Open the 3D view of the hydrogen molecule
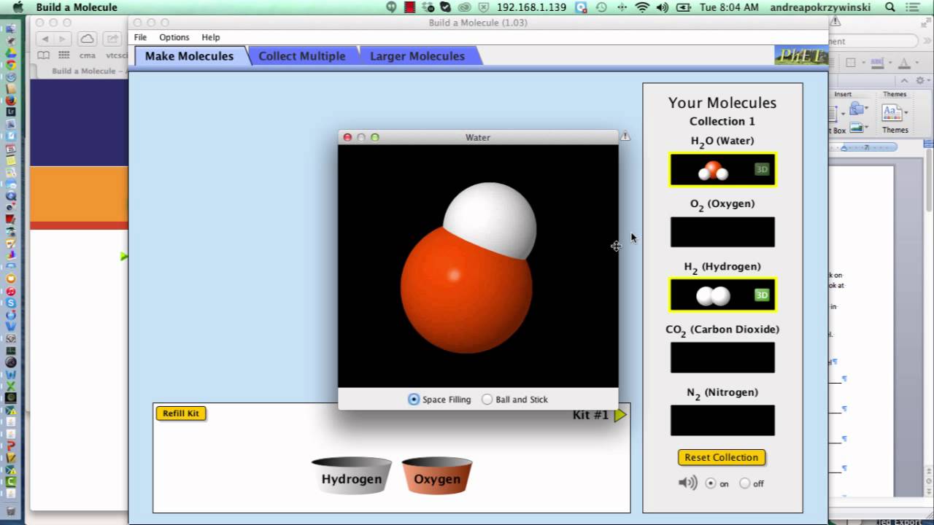The width and height of the screenshot is (934, 525). [x=762, y=295]
